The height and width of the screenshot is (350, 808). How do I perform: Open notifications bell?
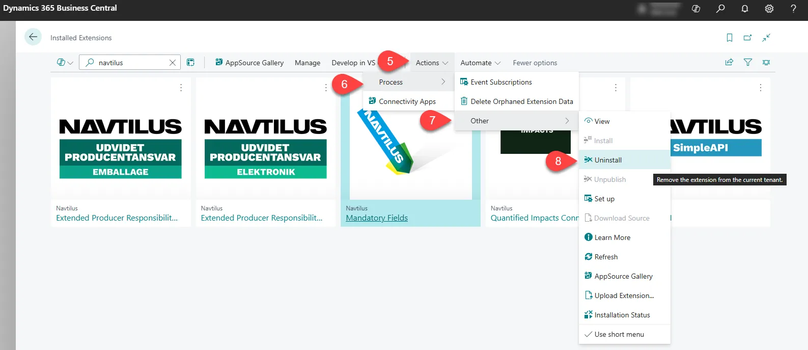pos(744,9)
